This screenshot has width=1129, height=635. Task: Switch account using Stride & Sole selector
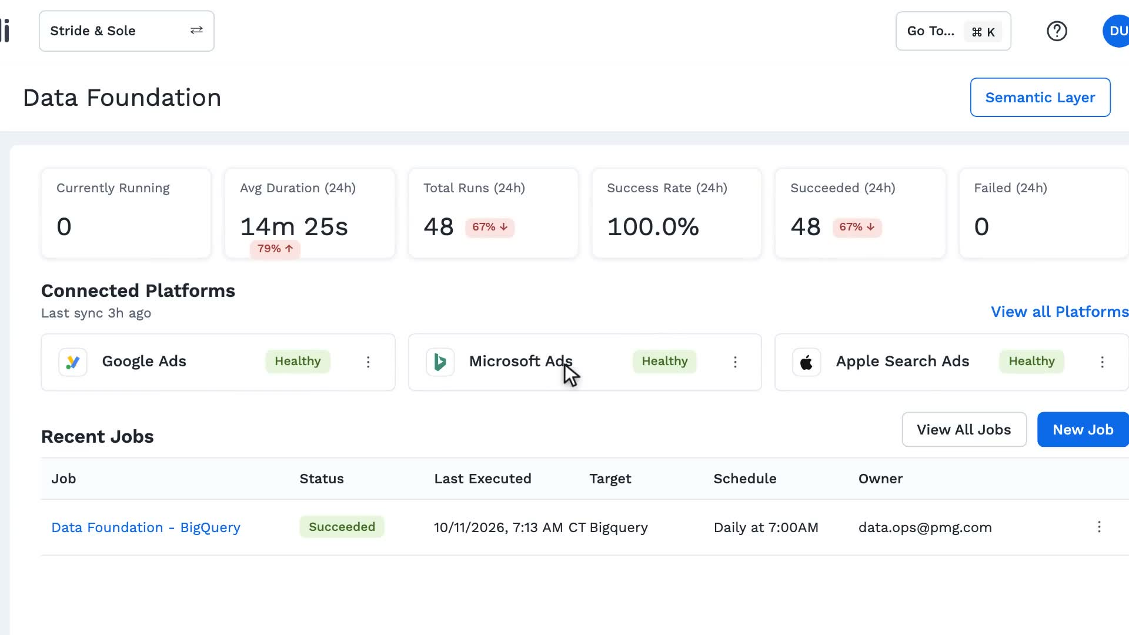click(126, 31)
